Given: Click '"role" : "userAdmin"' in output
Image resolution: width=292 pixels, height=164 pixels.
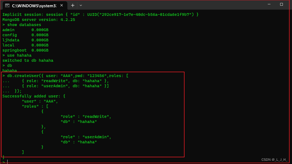Looking at the screenshot, I should tap(86, 137).
